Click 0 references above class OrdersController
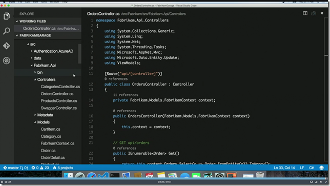Image resolution: width=330 pixels, height=186 pixels. [116, 79]
